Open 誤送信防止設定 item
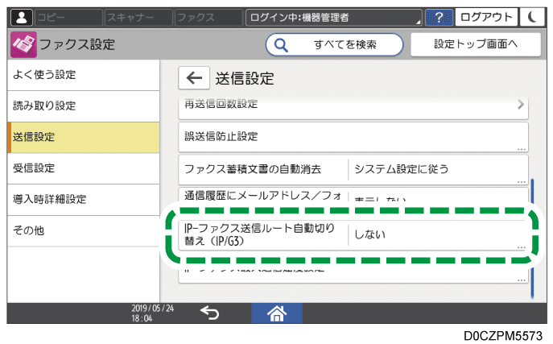The image size is (553, 344). (353, 137)
